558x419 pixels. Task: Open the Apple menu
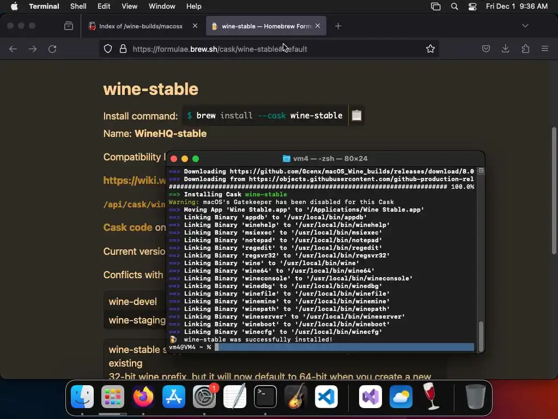[x=14, y=7]
